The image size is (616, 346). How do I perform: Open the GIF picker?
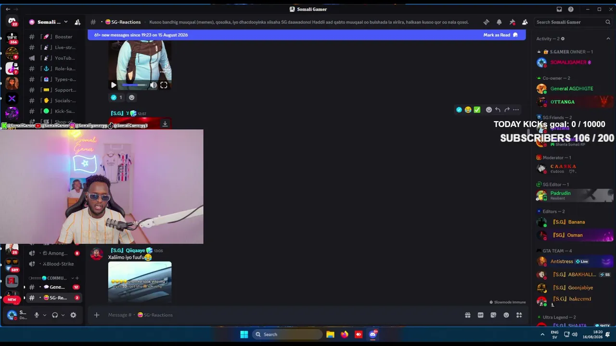(x=480, y=315)
